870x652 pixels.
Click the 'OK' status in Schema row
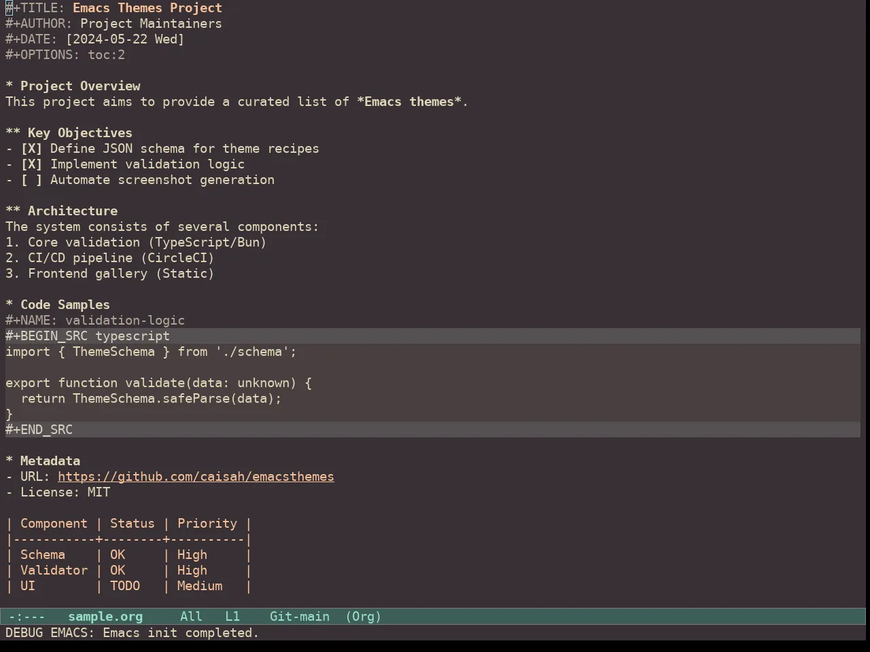(x=118, y=555)
